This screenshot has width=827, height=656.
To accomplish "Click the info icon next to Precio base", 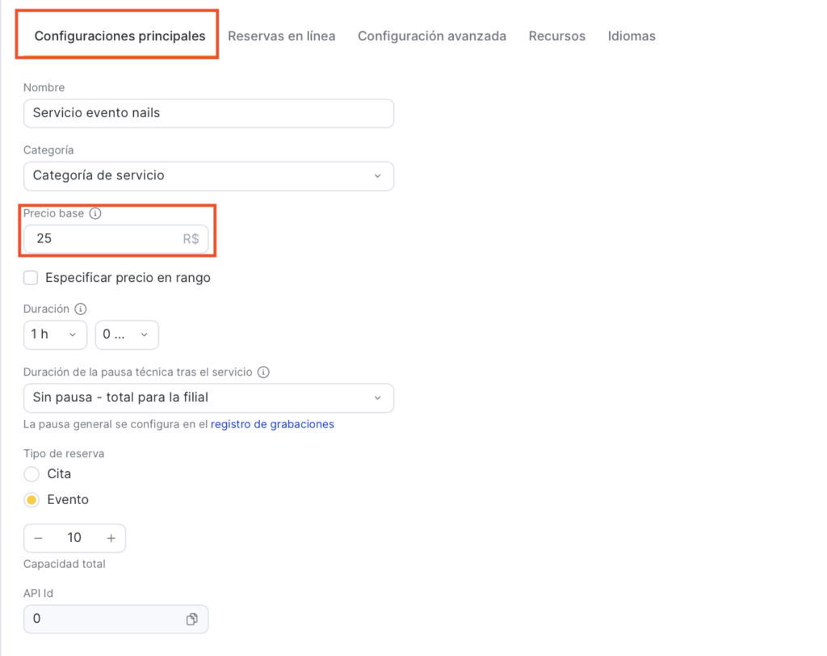I will [95, 214].
